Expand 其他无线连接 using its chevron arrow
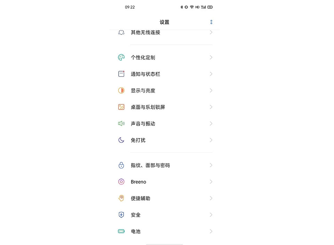This screenshot has width=334, height=245. [211, 32]
